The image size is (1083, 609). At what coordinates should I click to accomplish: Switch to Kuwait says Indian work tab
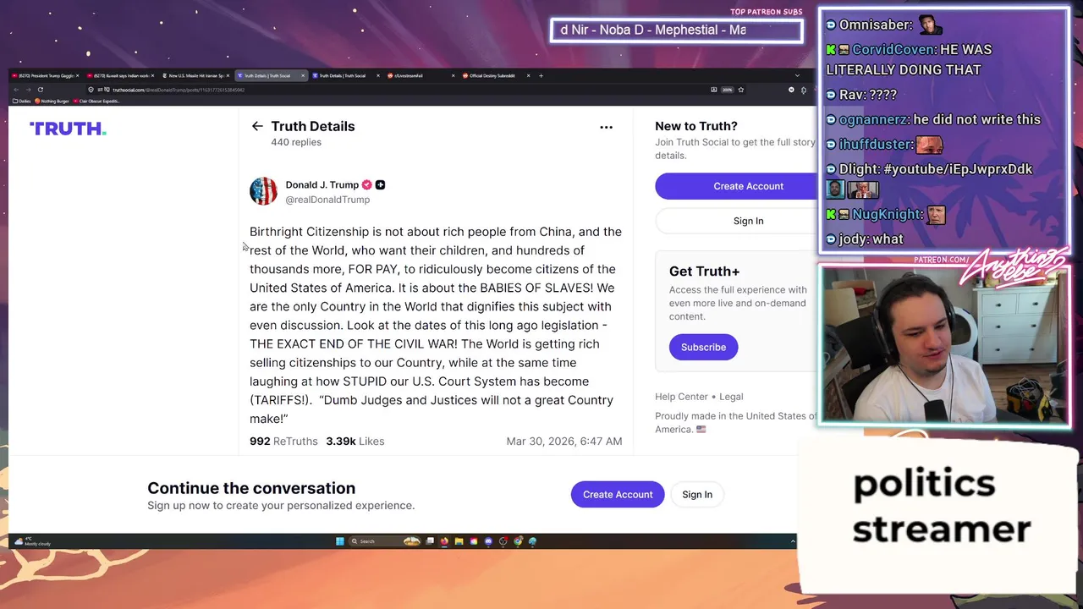pos(120,75)
